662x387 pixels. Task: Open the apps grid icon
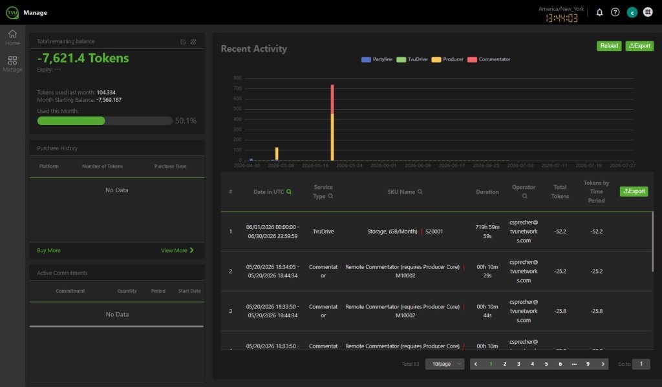[648, 12]
